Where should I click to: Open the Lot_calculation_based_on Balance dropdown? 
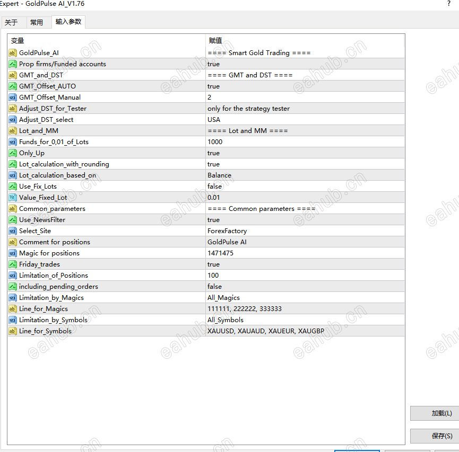(305, 175)
